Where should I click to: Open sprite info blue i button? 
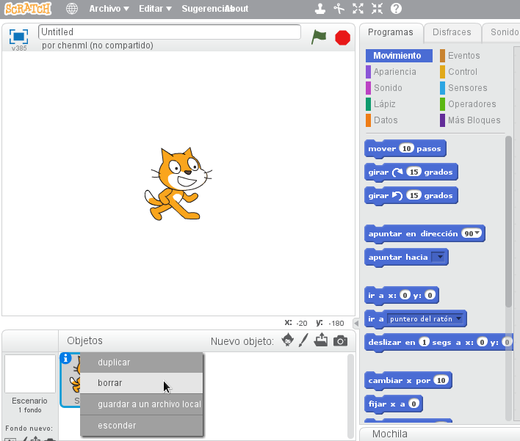66,358
